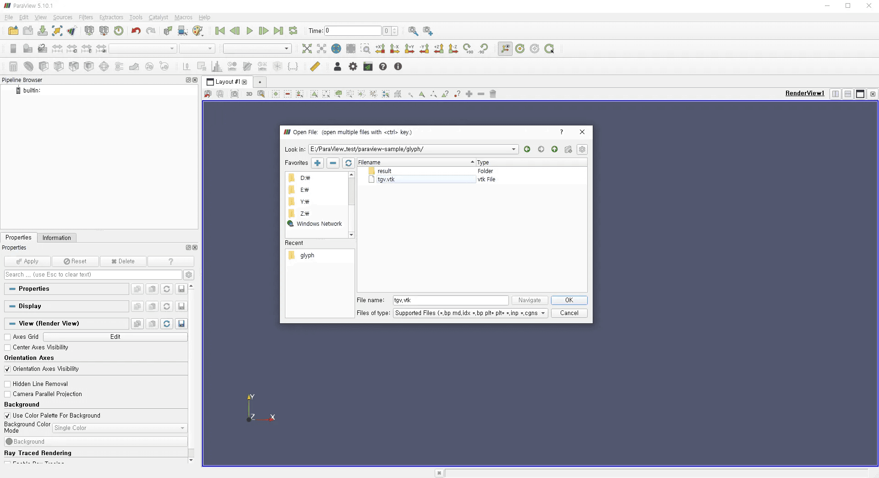879x478 pixels.
Task: Add current folder to Favorites
Action: click(317, 163)
